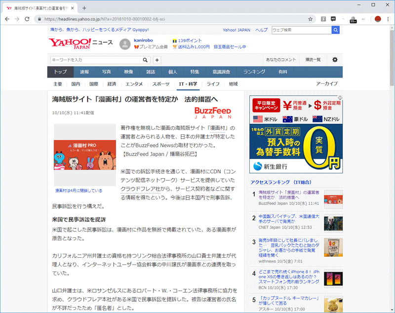Image resolution: width=395 pixels, height=313 pixels.
Task: Open the 地域 category
Action: [233, 84]
